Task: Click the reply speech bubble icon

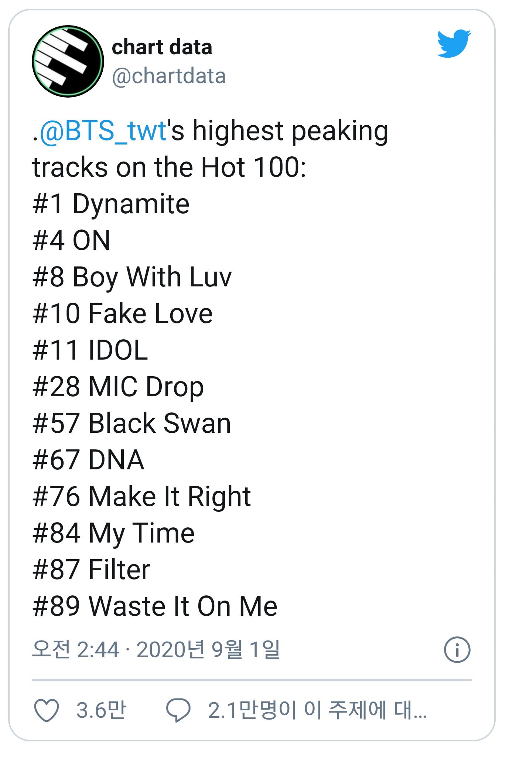Action: [x=178, y=710]
